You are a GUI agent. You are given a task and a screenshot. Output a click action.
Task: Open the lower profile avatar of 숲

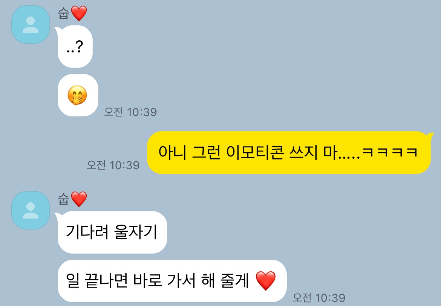pyautogui.click(x=31, y=210)
